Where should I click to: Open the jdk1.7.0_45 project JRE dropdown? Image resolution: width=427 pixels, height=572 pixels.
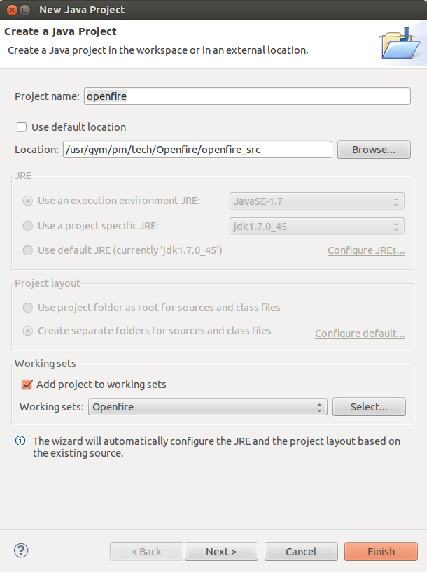[x=316, y=226]
